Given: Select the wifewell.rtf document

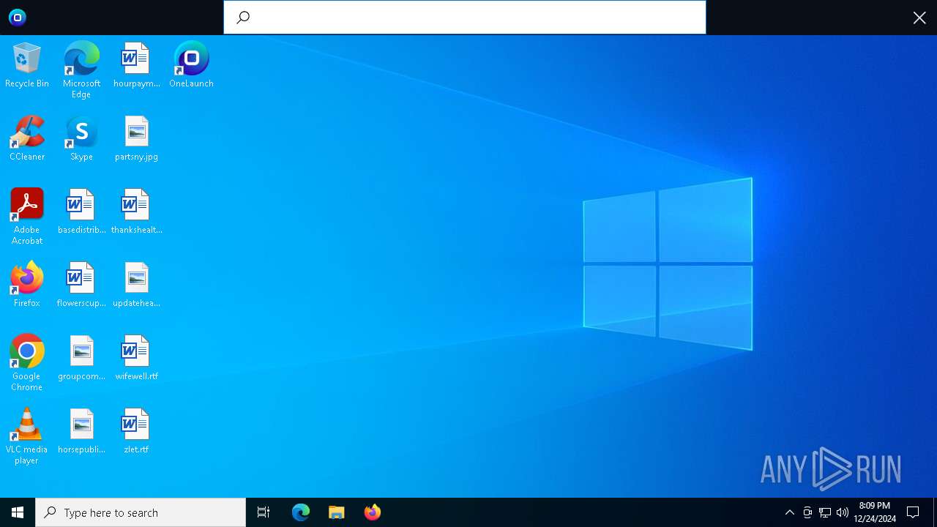Looking at the screenshot, I should tap(136, 357).
